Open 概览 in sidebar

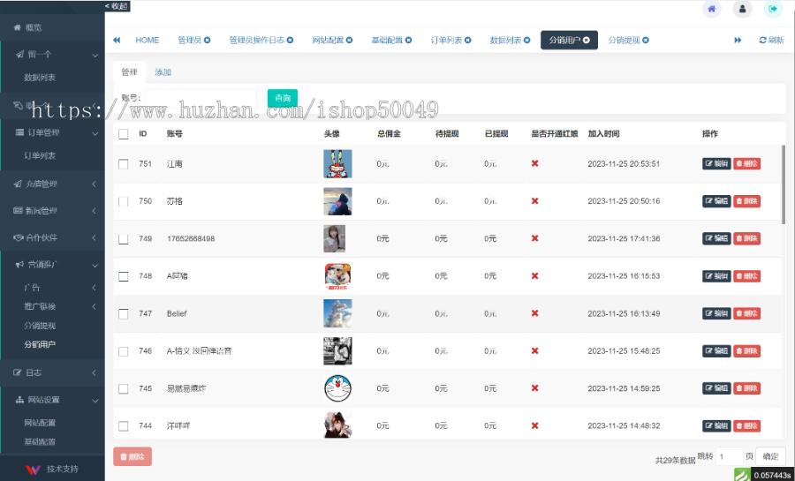pyautogui.click(x=52, y=27)
